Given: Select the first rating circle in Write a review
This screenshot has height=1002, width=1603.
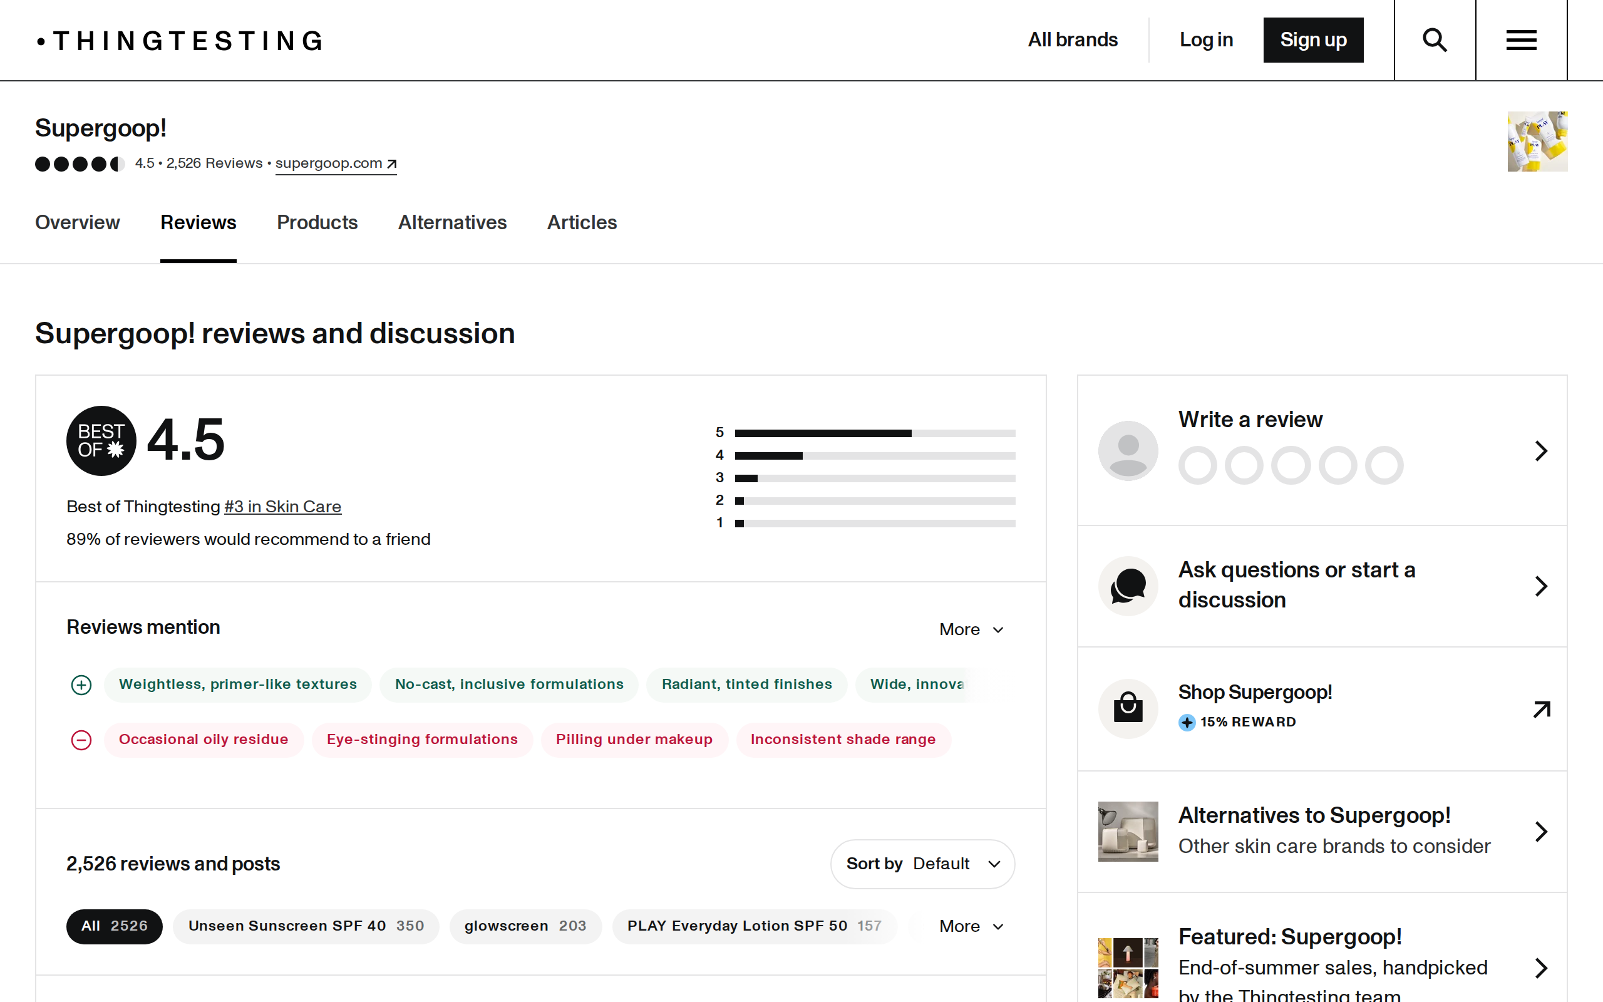Looking at the screenshot, I should [x=1198, y=465].
